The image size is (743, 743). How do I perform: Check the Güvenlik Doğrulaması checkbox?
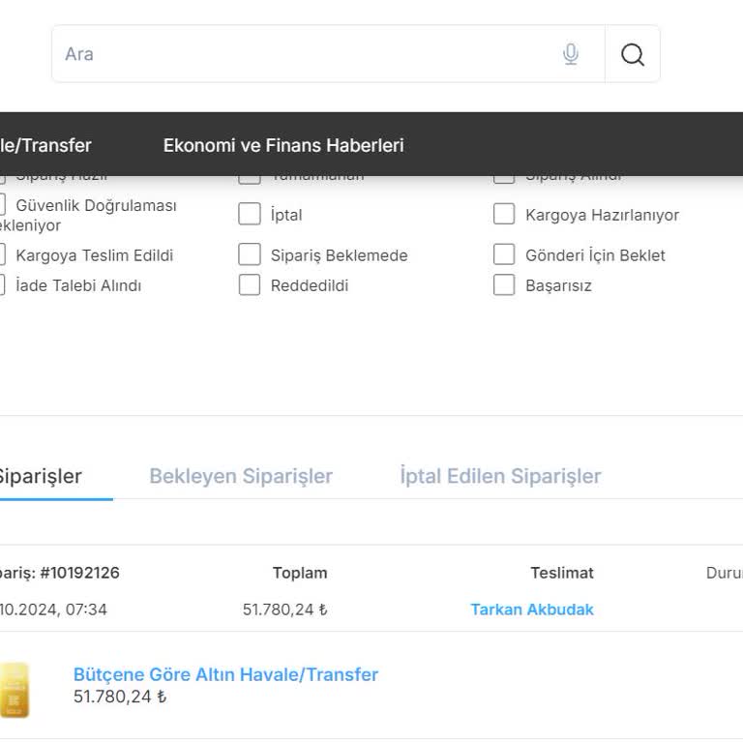pos(3,205)
